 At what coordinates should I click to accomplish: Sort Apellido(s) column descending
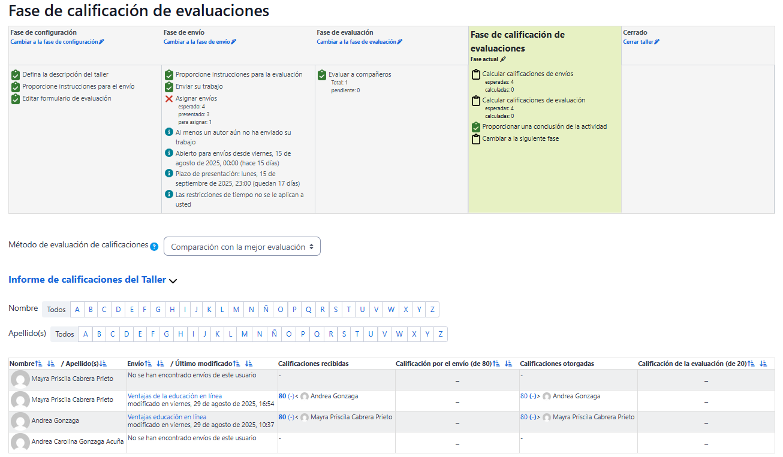(x=103, y=364)
